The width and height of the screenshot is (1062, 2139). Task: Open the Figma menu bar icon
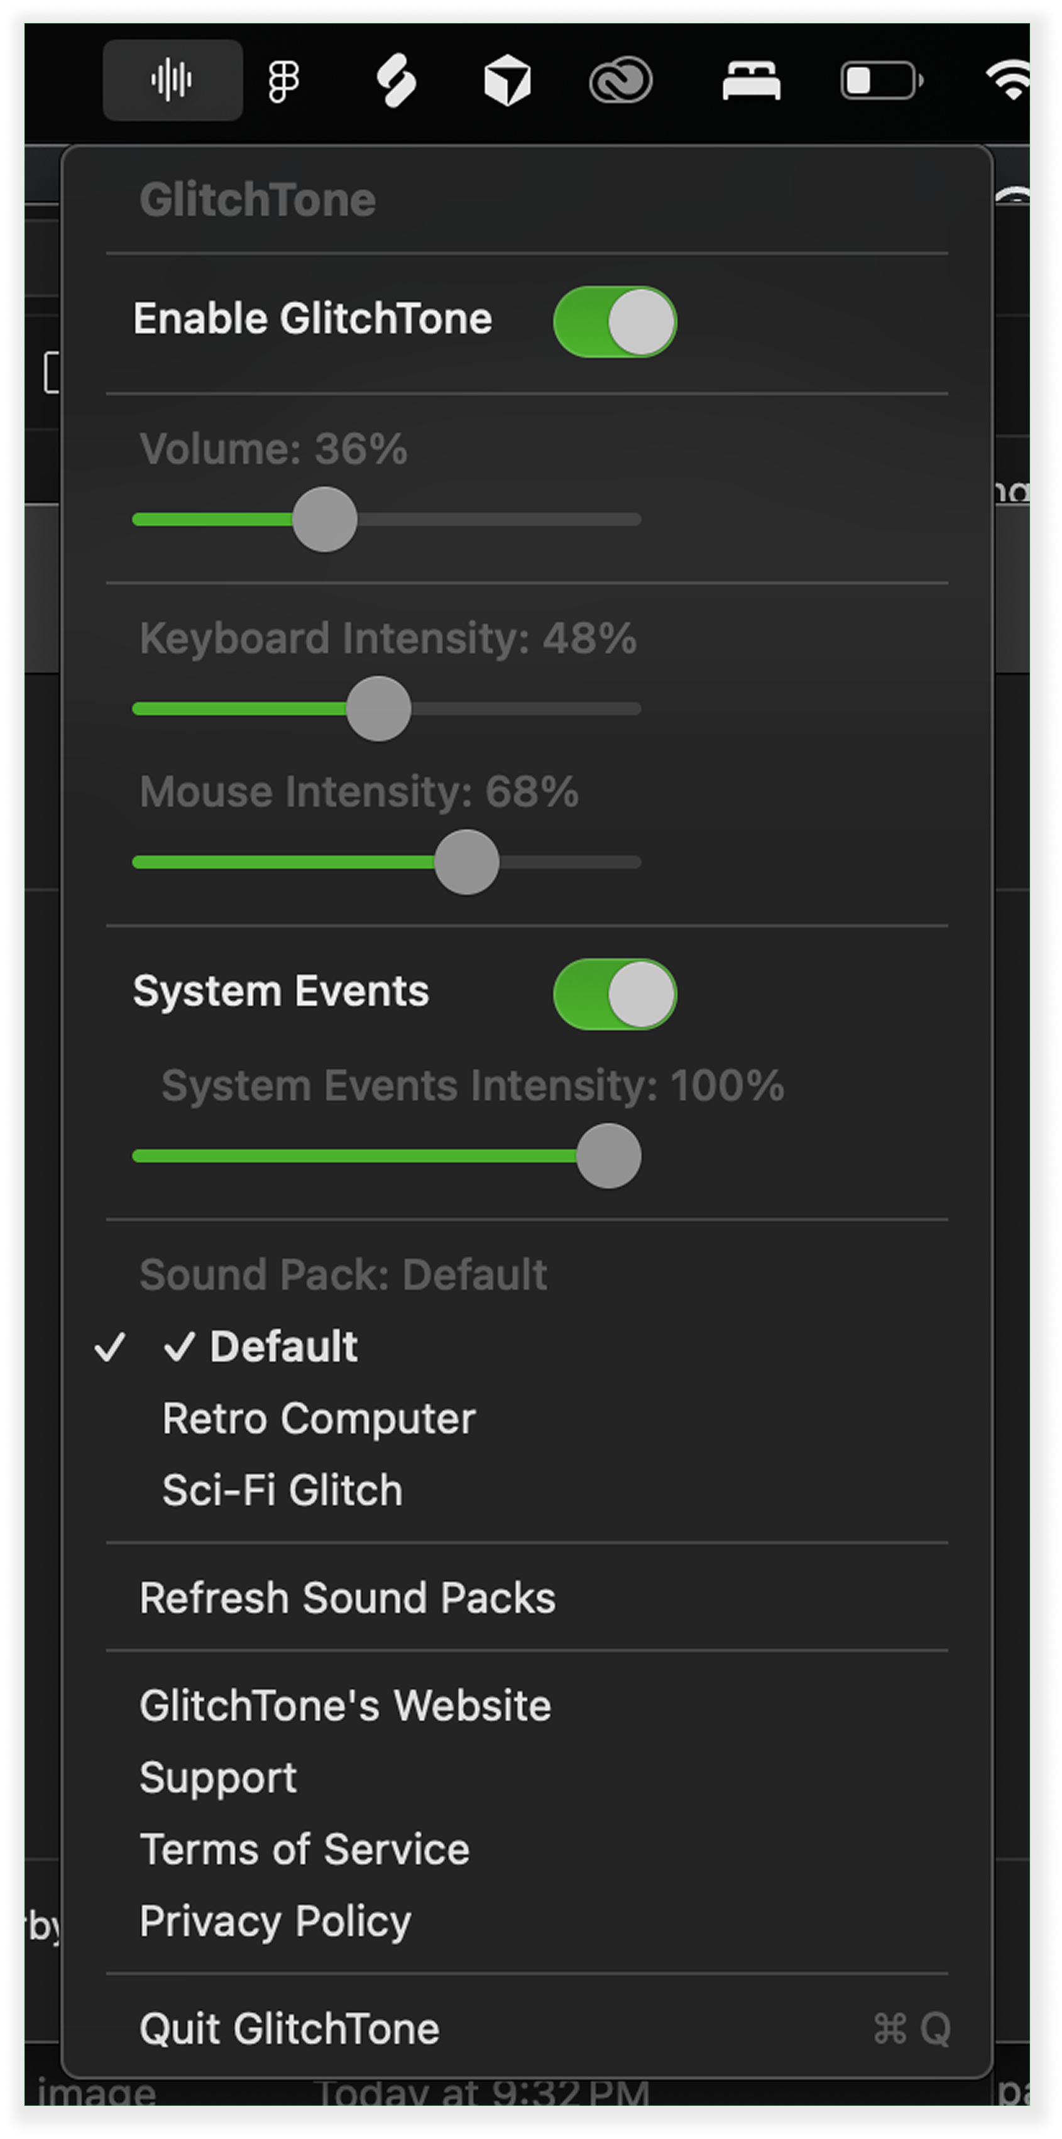284,79
